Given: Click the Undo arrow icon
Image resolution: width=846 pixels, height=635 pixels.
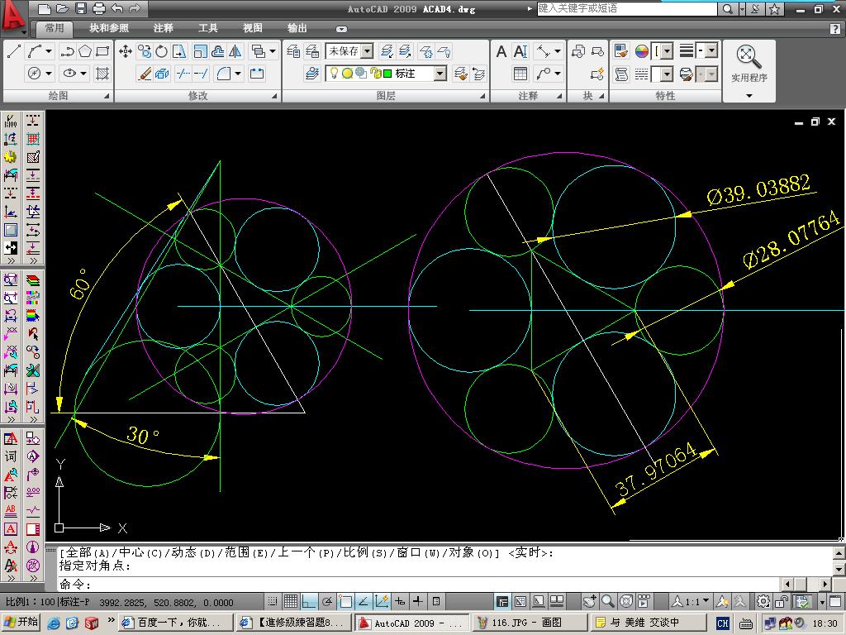Looking at the screenshot, I should tap(116, 8).
